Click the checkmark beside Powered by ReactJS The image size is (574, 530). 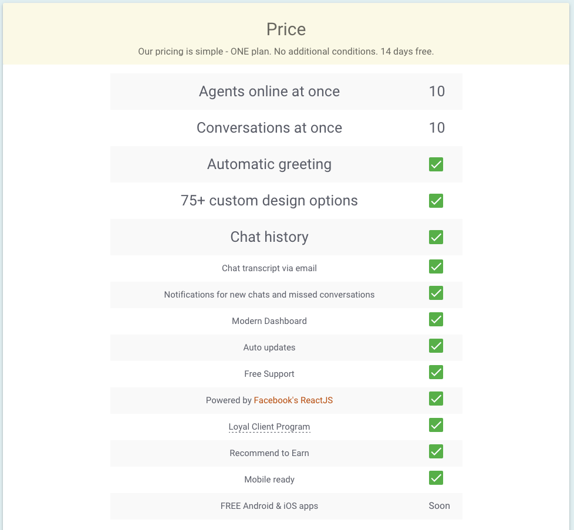point(436,399)
